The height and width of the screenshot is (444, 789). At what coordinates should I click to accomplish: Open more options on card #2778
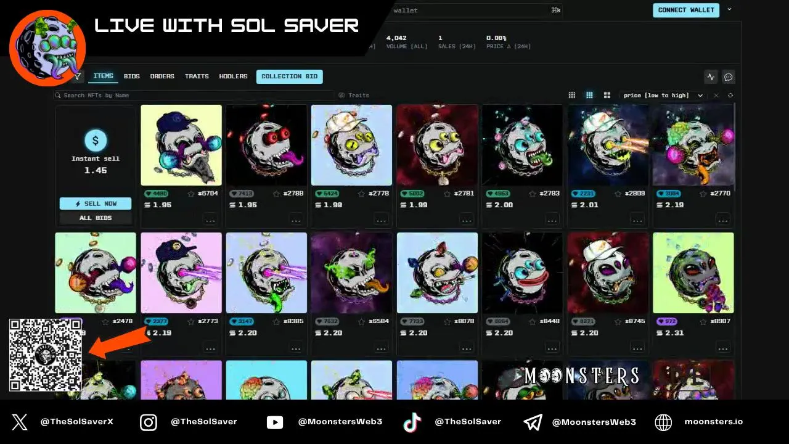click(381, 220)
